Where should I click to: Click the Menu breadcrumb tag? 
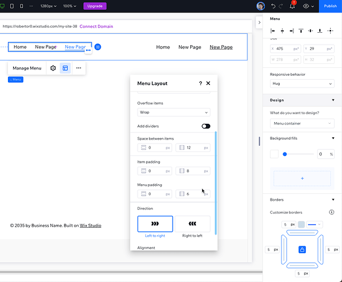pos(15,80)
